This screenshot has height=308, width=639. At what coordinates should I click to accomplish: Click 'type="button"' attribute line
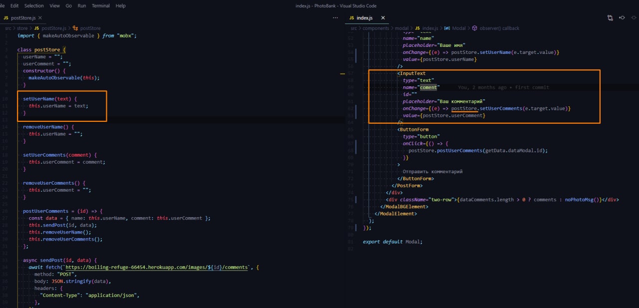(x=421, y=136)
